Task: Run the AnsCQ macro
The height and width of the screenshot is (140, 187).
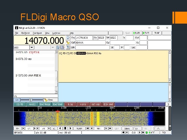Action: point(32,104)
